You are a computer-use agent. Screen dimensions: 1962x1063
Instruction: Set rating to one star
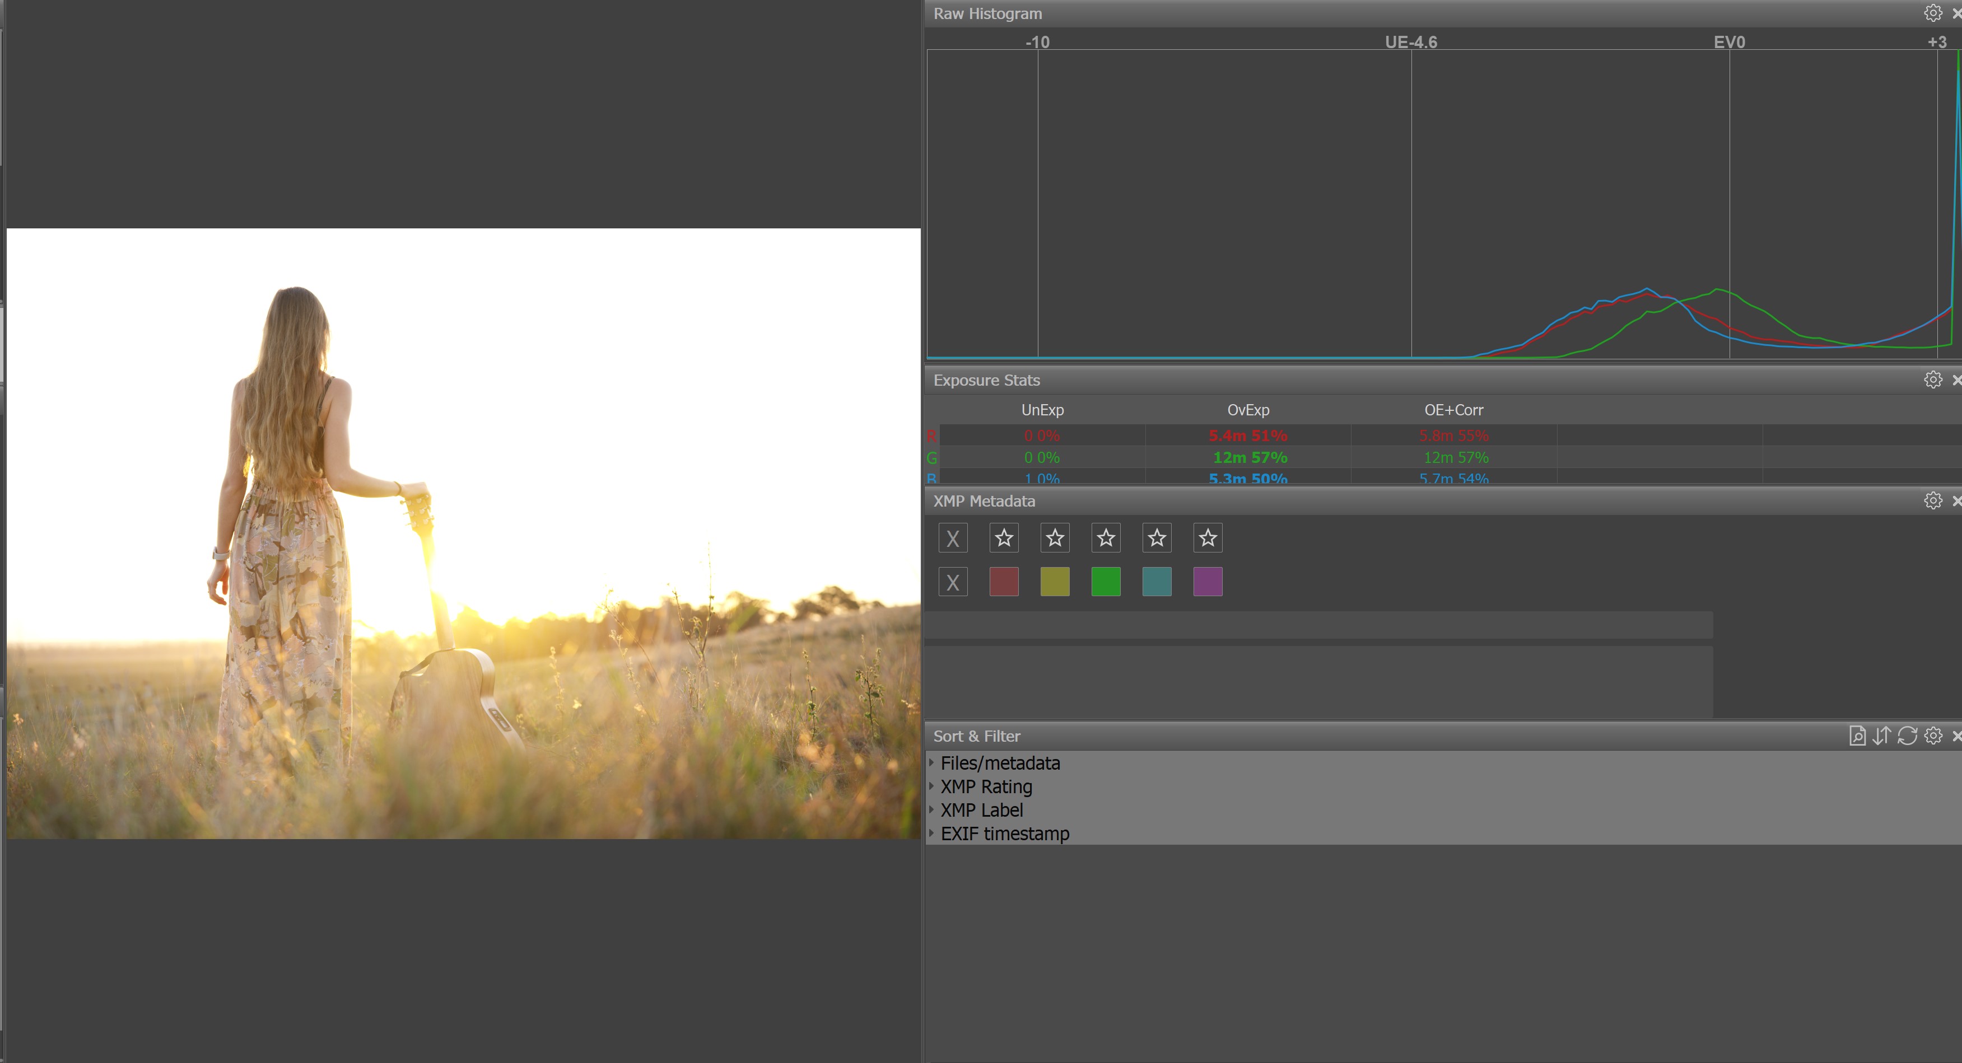click(x=1004, y=538)
